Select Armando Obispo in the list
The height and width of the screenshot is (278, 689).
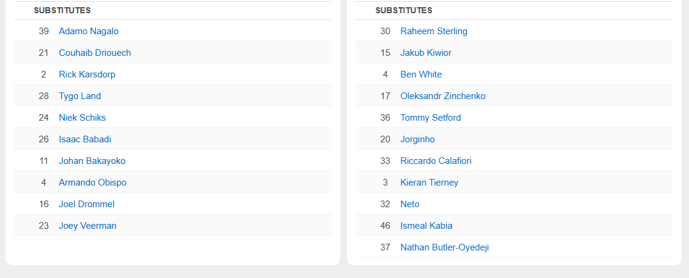[93, 183]
